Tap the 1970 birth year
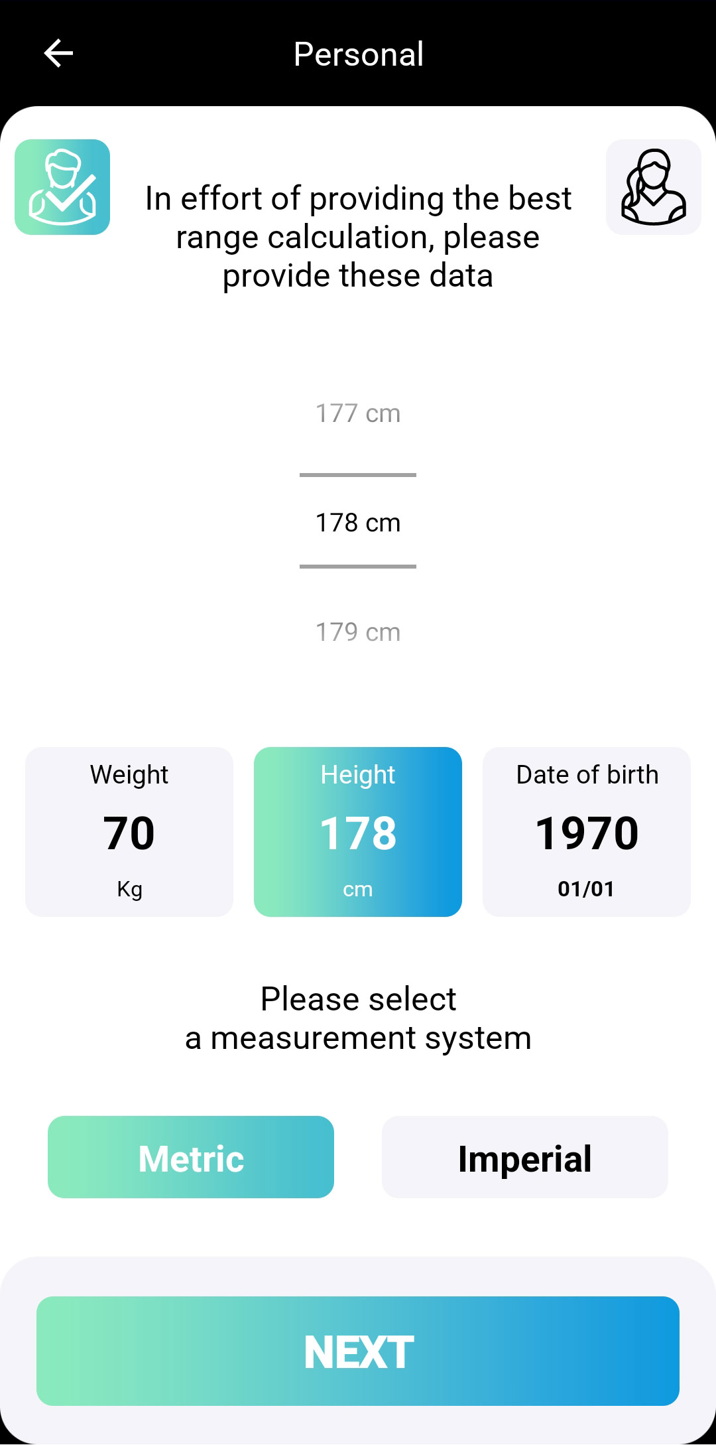 pyautogui.click(x=587, y=833)
